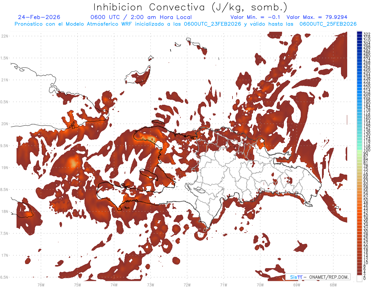Pick the pale green swatch beside the 100 label
Screen dimensions: 374x289
click(x=360, y=152)
